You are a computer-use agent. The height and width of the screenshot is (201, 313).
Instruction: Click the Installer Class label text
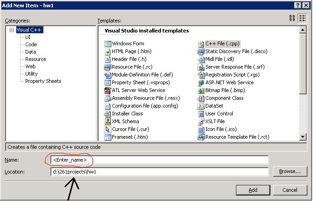pyautogui.click(x=127, y=114)
